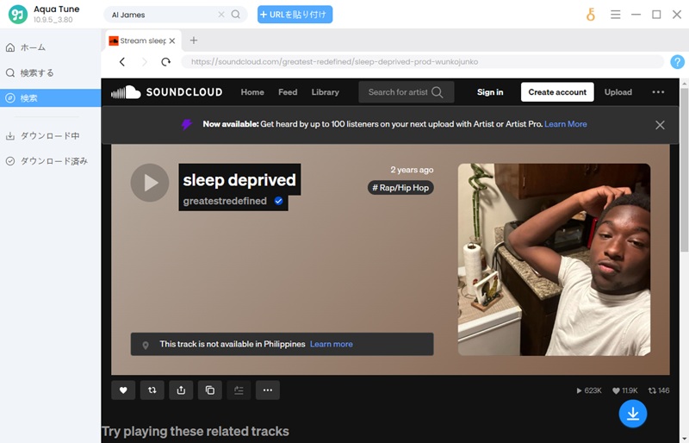Open the gold key registration icon
This screenshot has width=689, height=443.
pos(591,15)
